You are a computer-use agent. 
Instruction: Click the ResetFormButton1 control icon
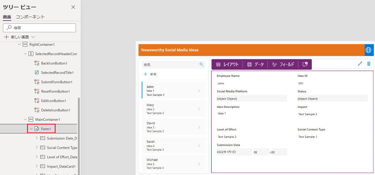(x=37, y=91)
